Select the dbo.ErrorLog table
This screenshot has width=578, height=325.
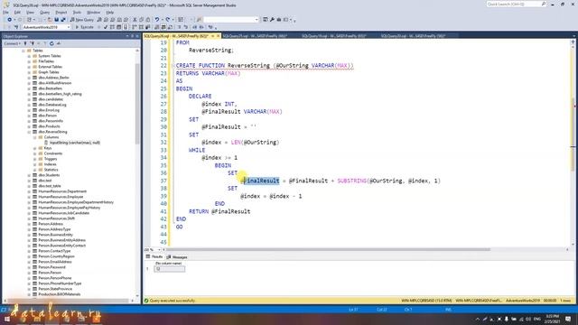pyautogui.click(x=49, y=110)
